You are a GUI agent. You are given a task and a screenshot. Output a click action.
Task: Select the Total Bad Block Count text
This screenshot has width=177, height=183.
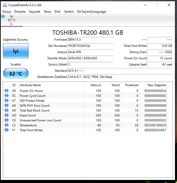pyautogui.click(x=34, y=111)
